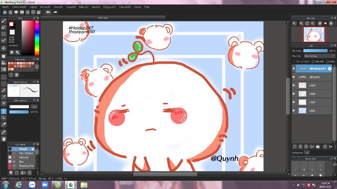Add a new layer in Layers panel
This screenshot has width=337, height=189.
pos(295,147)
